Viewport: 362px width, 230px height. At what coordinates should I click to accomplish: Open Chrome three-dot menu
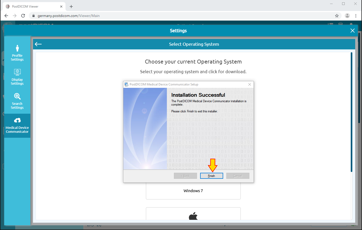pos(356,16)
